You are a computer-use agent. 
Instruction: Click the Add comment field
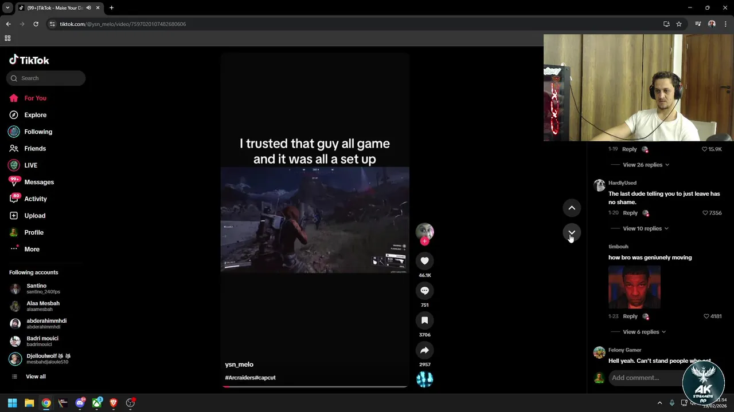tap(645, 378)
